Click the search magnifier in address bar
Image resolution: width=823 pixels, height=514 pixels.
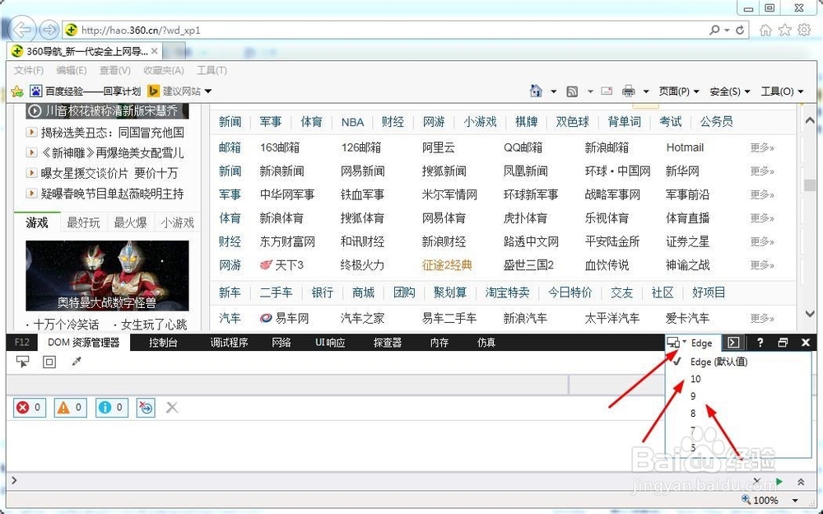[x=714, y=30]
